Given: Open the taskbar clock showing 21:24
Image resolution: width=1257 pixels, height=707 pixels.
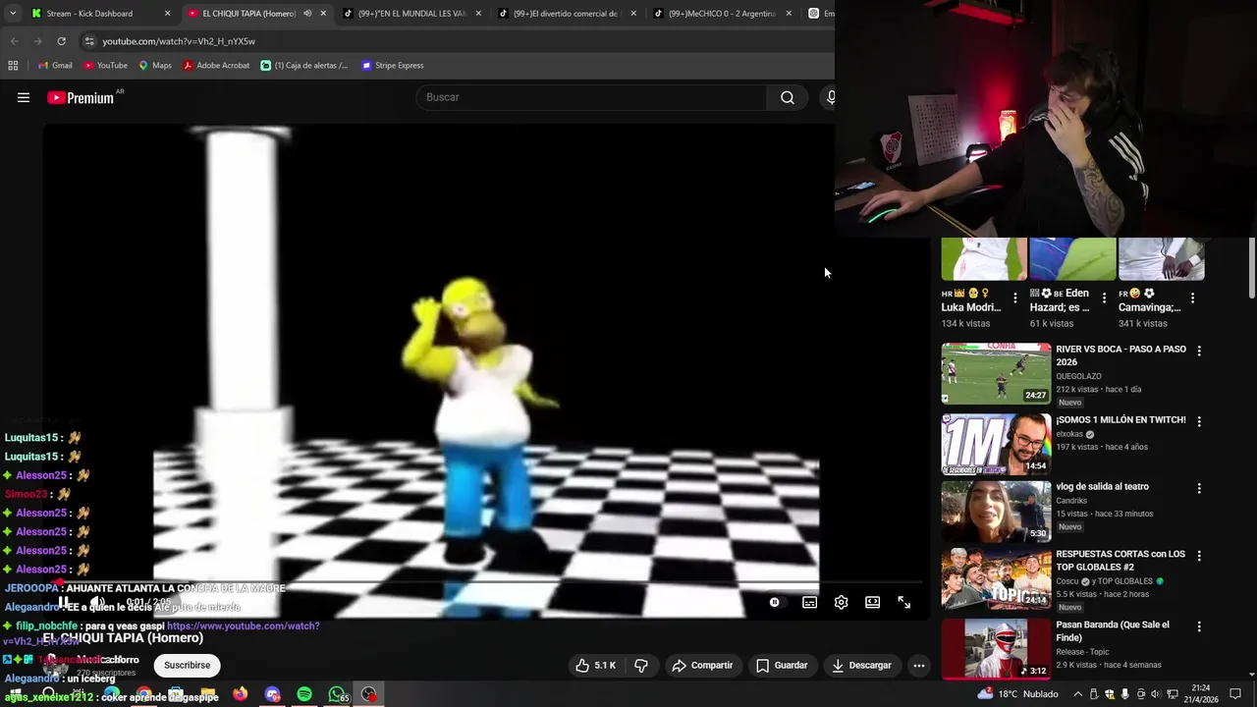Looking at the screenshot, I should (x=1200, y=694).
